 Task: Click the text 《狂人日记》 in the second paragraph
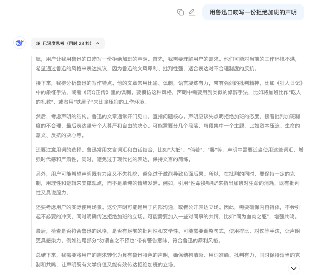[x=290, y=83]
